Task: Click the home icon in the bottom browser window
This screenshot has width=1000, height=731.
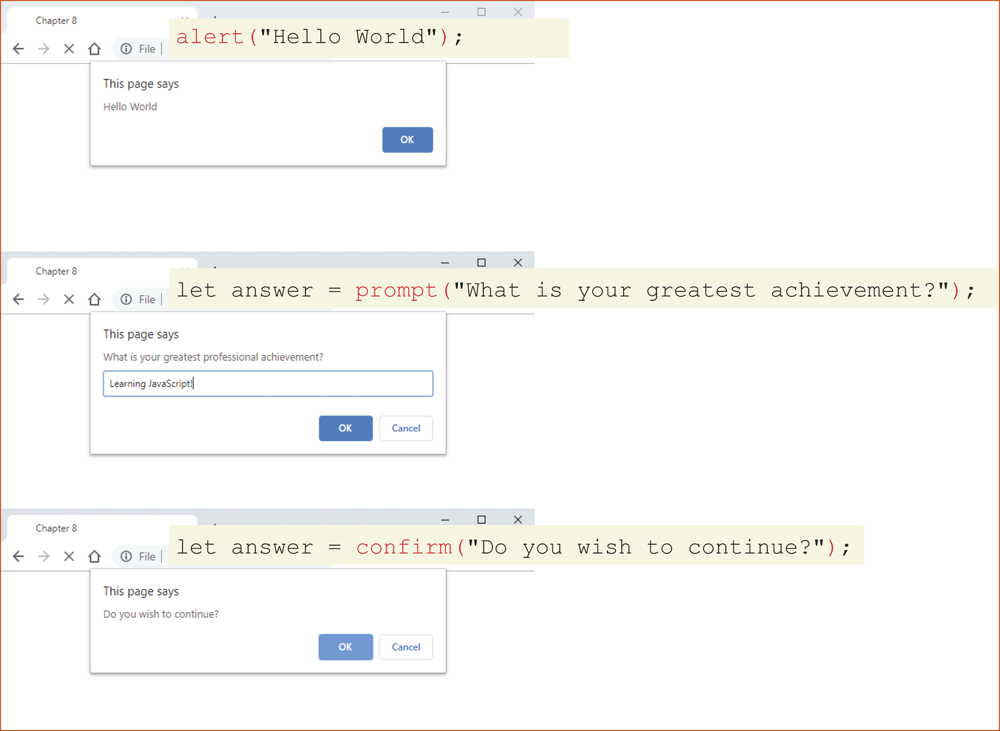Action: click(x=95, y=556)
